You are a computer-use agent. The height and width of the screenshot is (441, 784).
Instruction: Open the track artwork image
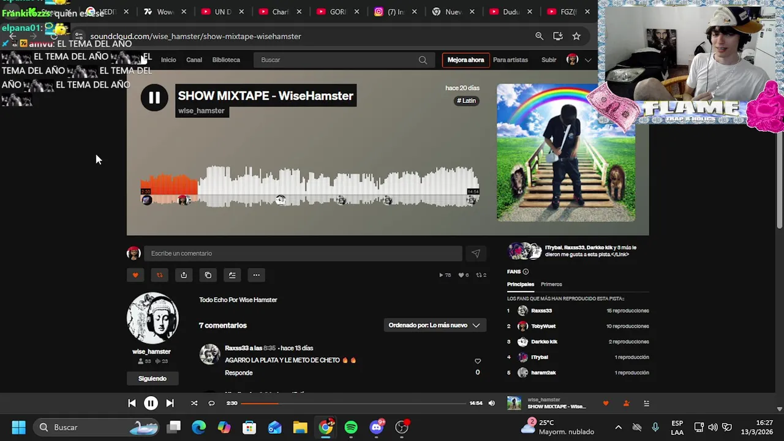[x=565, y=153]
